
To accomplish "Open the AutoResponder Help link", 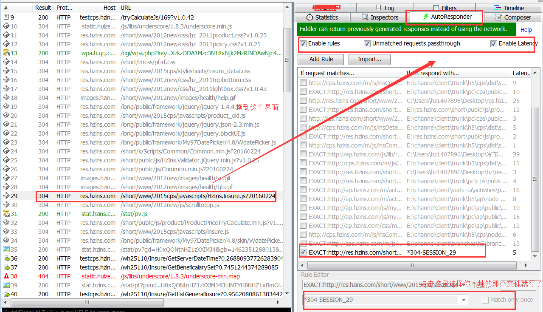I will tap(526, 30).
